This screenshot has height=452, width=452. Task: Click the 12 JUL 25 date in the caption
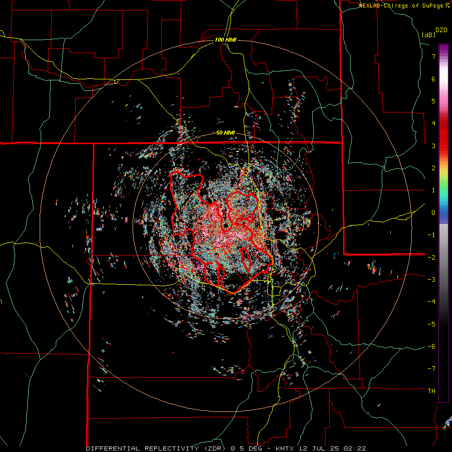coord(319,448)
